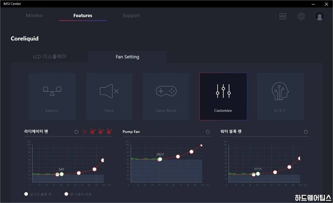Image resolution: width=333 pixels, height=203 pixels.
Task: Click the 라디에이터 팬 section title
Action: click(x=36, y=132)
